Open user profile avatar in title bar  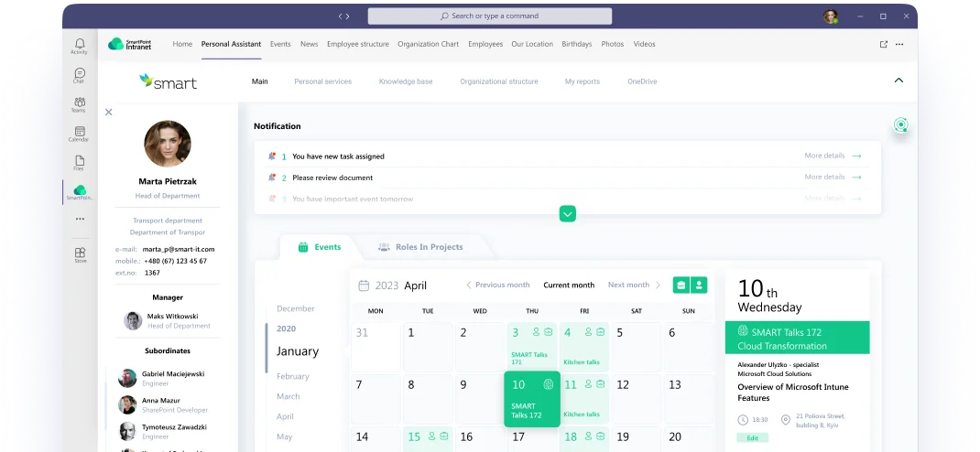(x=830, y=16)
